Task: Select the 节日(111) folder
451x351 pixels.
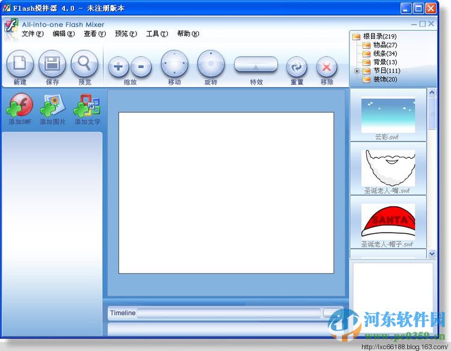Action: [387, 71]
